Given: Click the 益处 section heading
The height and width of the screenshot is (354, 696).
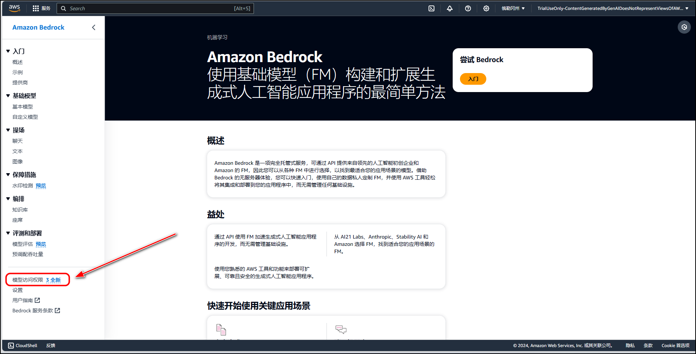Looking at the screenshot, I should (x=216, y=214).
